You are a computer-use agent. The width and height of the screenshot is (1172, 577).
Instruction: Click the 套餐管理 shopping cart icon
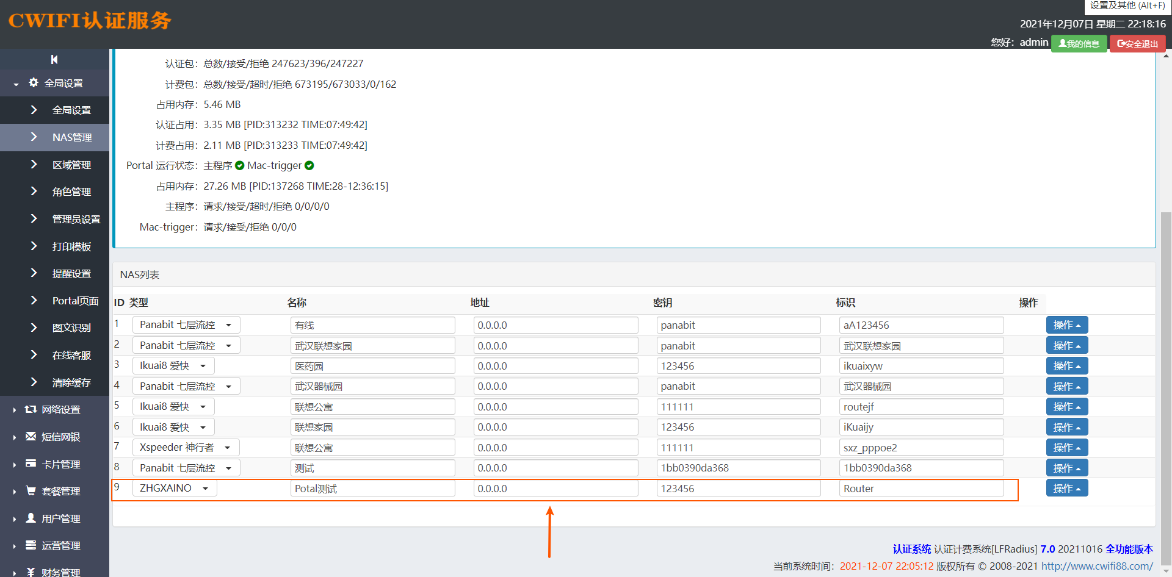point(31,491)
